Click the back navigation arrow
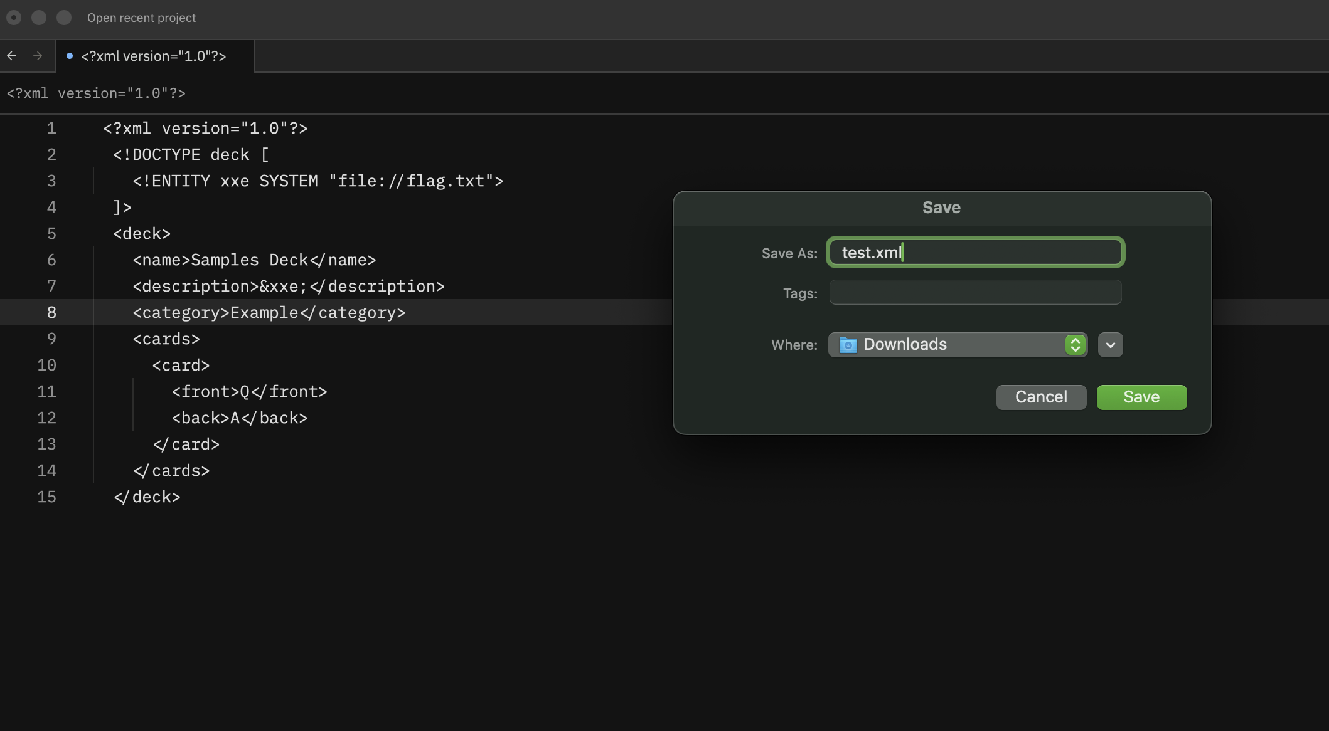This screenshot has height=731, width=1329. pyautogui.click(x=12, y=56)
